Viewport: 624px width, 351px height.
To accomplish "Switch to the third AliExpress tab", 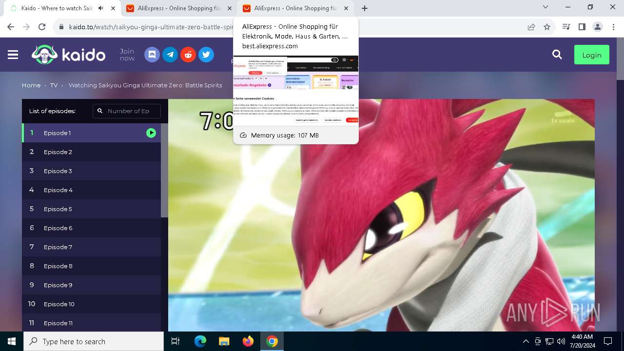I will [295, 8].
